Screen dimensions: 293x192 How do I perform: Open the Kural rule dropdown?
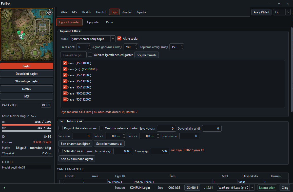point(93,39)
